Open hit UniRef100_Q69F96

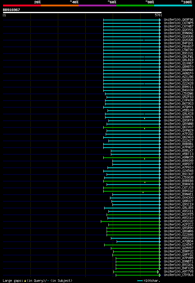pyautogui.click(x=179, y=20)
